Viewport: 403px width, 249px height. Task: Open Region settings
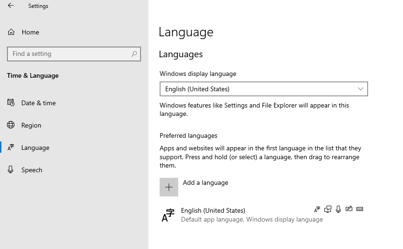point(31,125)
